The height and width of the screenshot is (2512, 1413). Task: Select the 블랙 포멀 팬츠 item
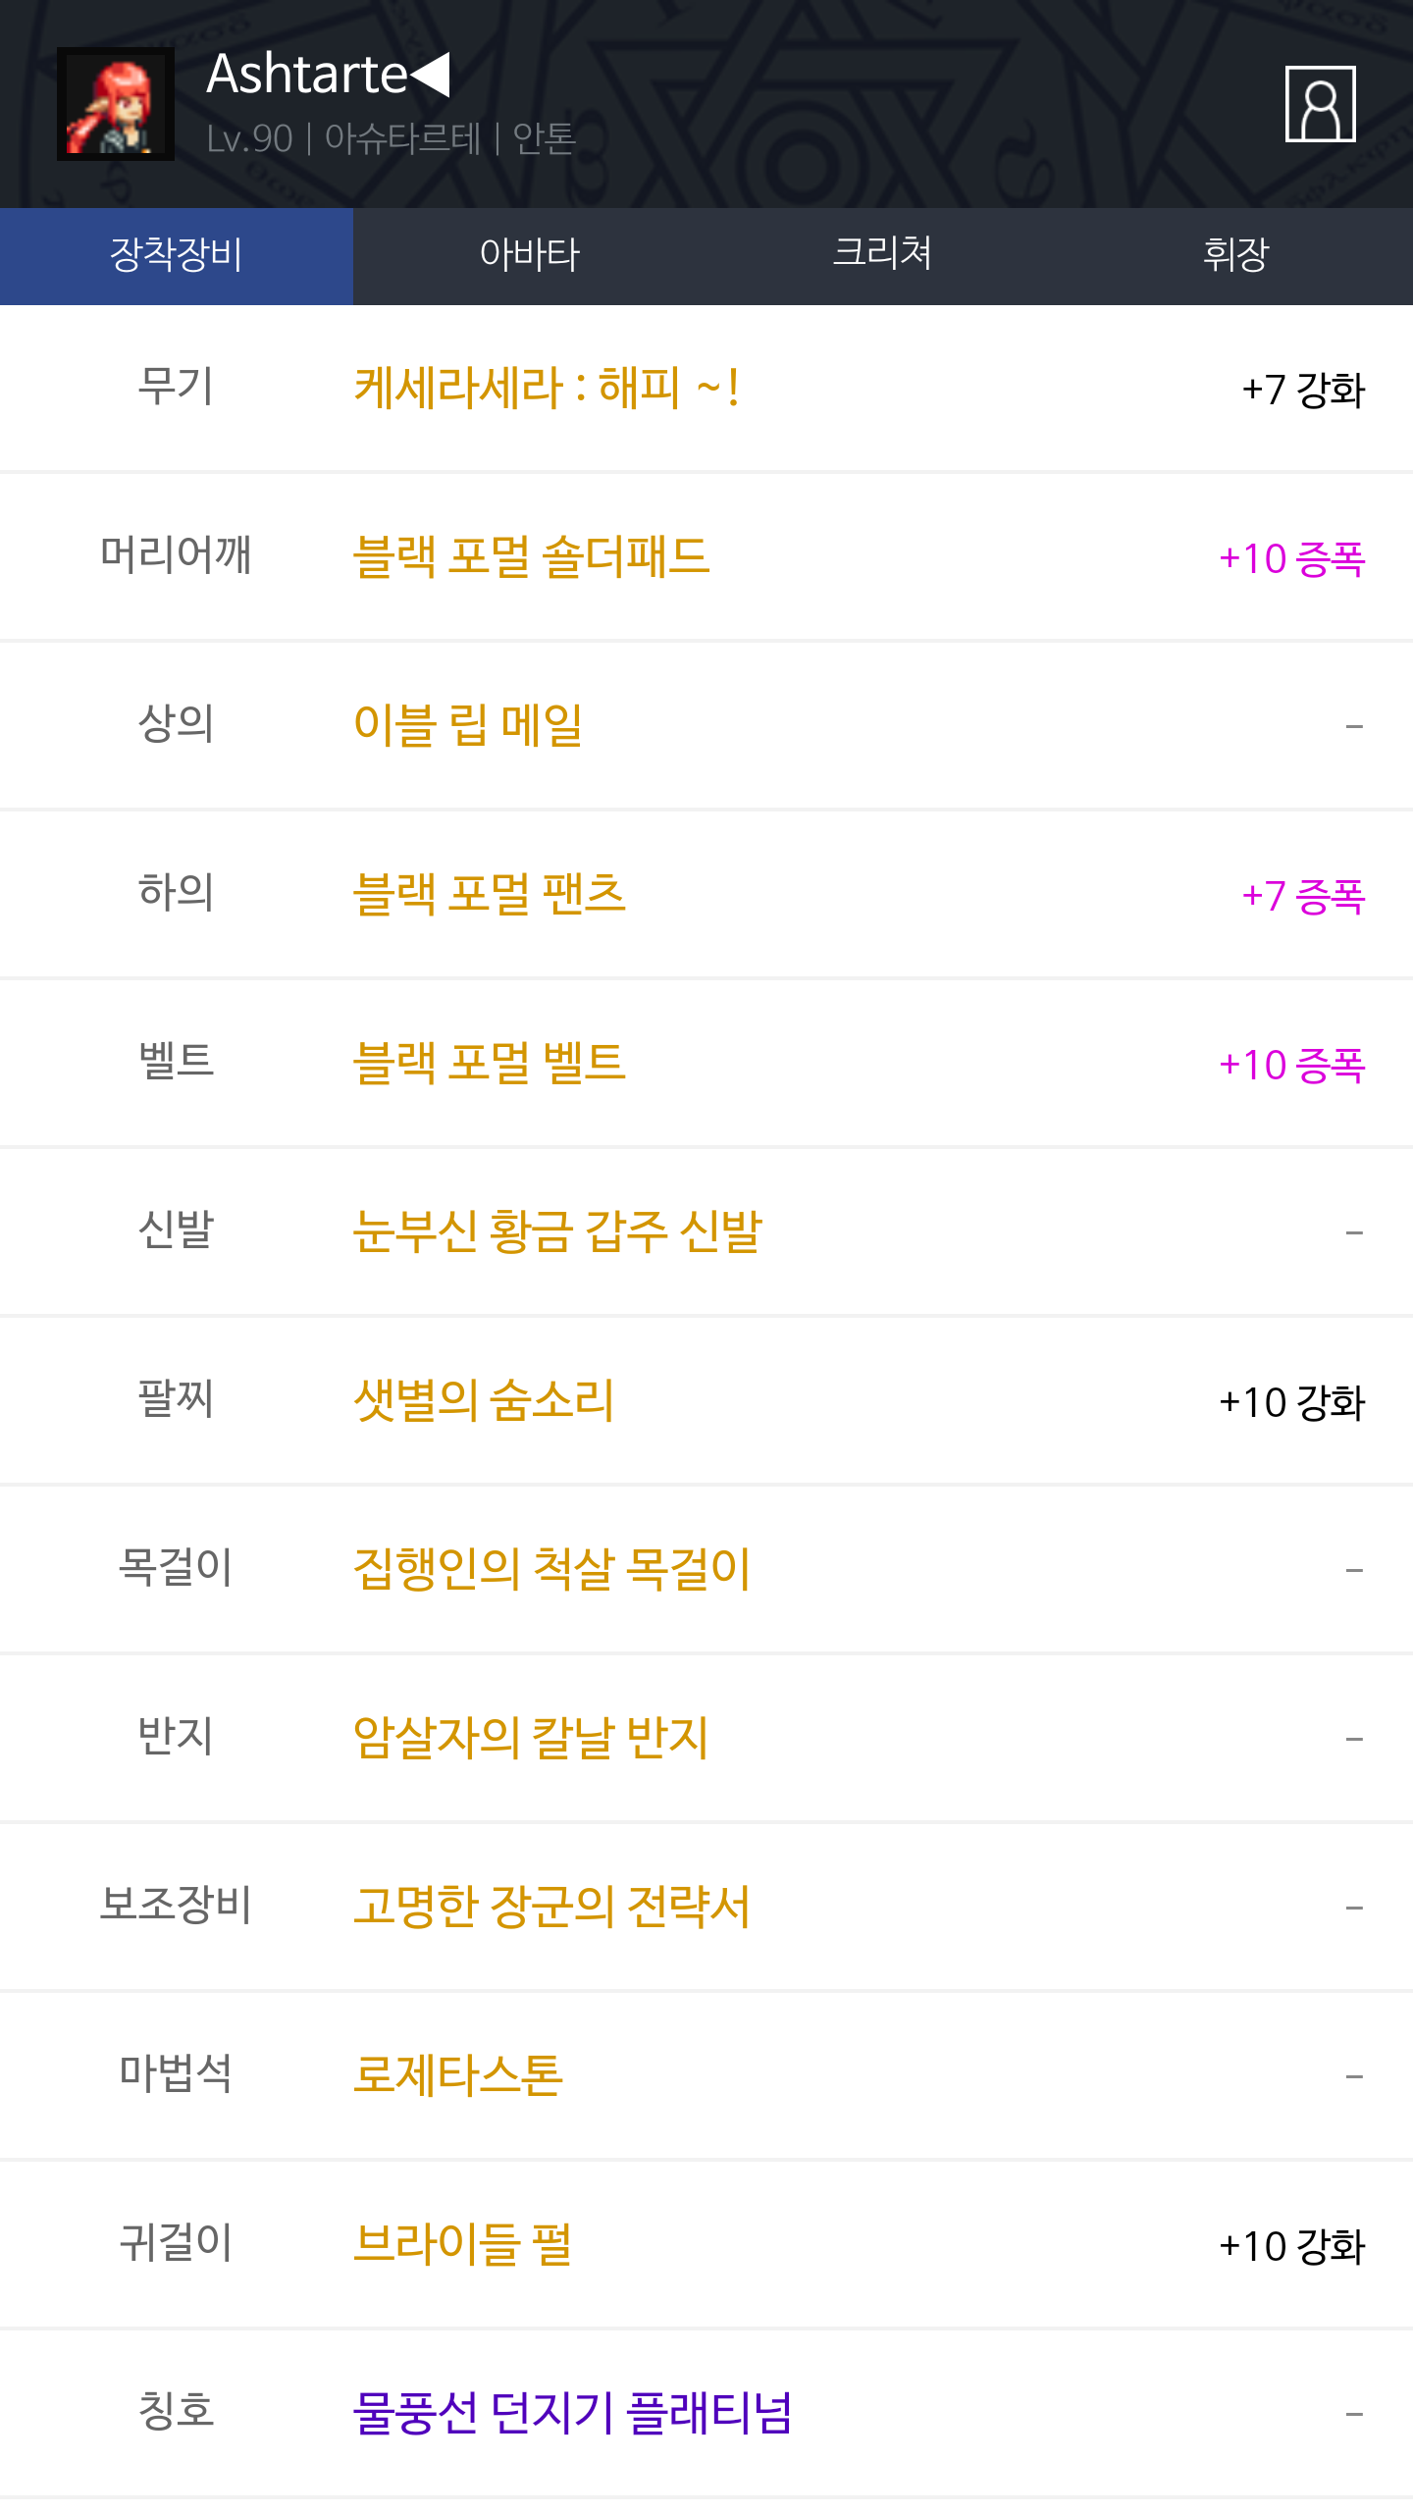pos(489,895)
